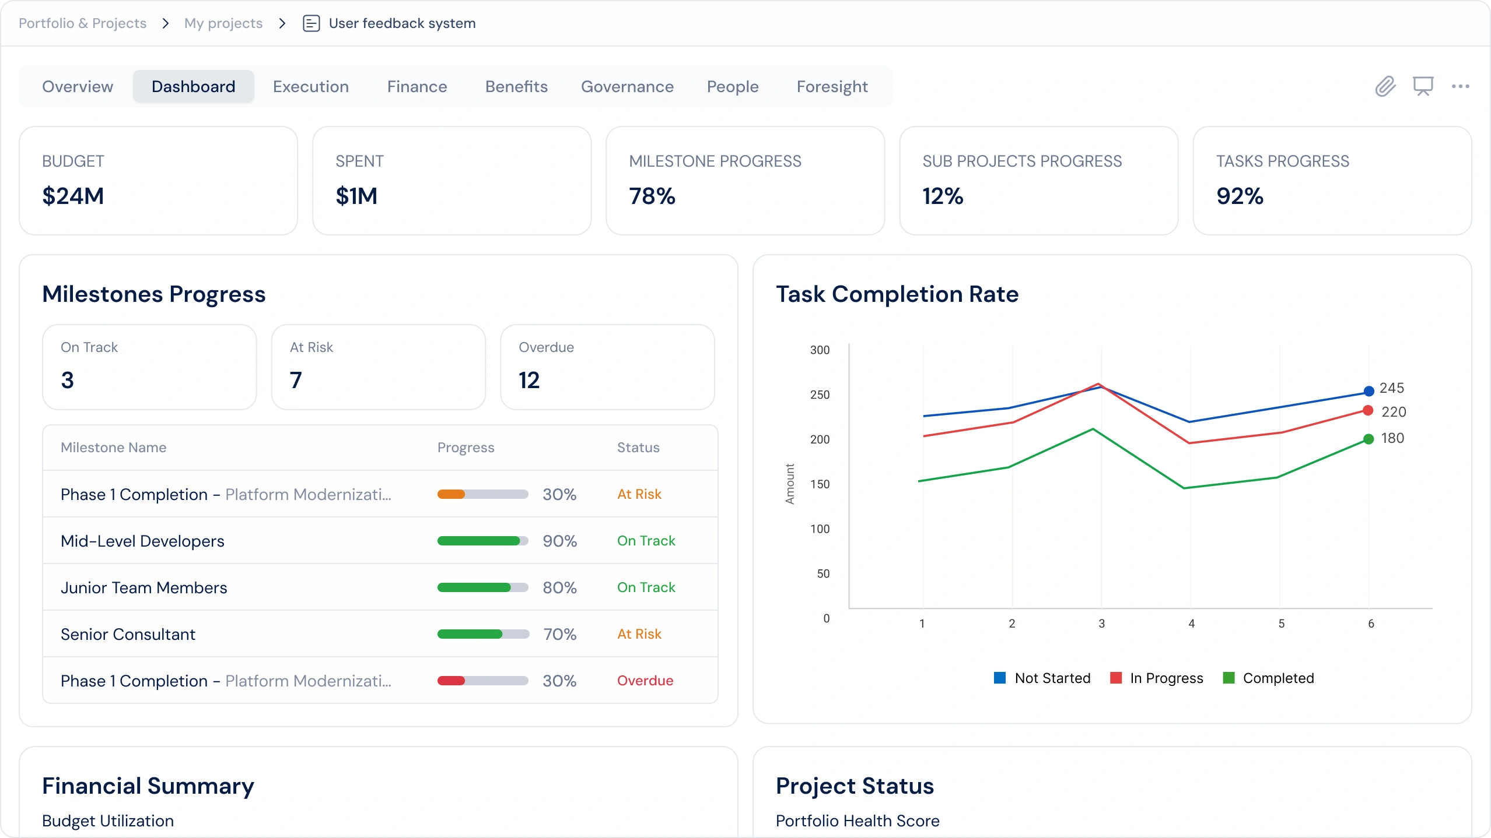Click the Budget $24M card
Screen dimensions: 1491x838
tap(159, 181)
